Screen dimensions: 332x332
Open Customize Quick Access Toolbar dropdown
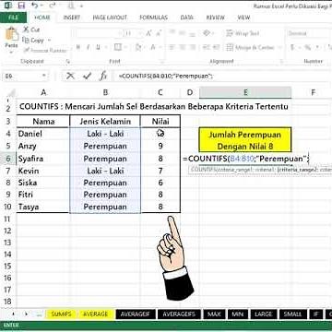[82, 6]
